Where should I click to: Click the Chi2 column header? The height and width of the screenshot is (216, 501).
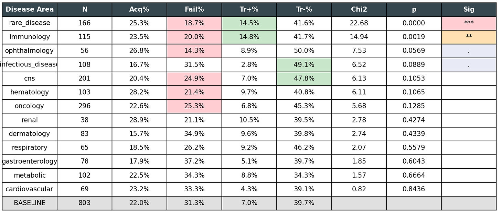pyautogui.click(x=359, y=10)
